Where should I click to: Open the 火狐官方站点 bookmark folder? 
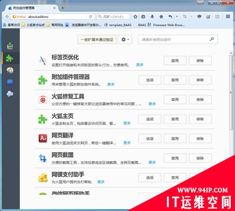33,25
